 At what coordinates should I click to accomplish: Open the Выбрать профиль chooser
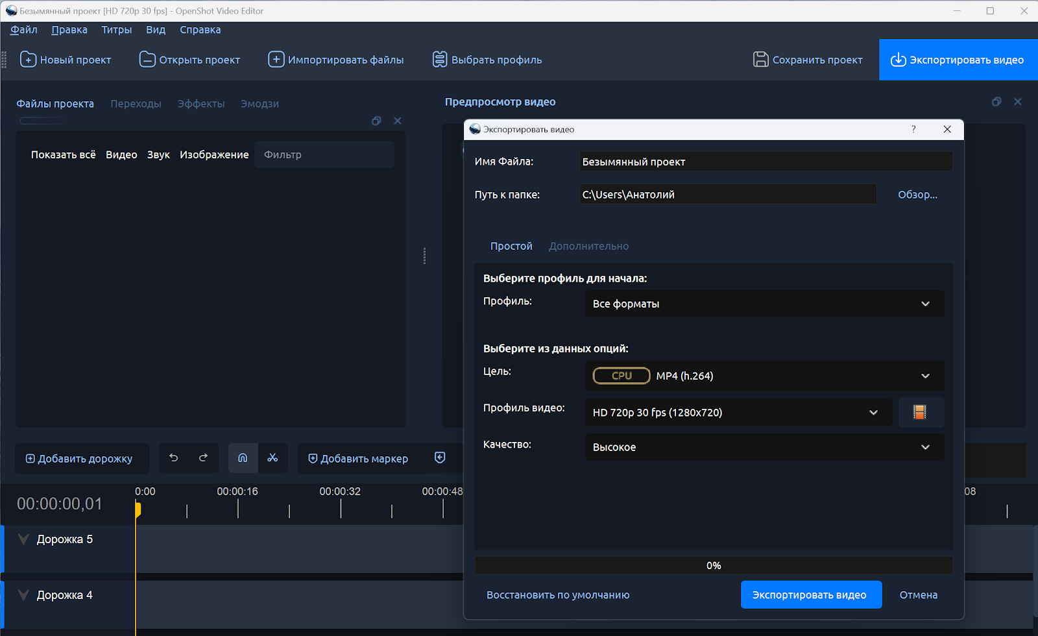[487, 60]
